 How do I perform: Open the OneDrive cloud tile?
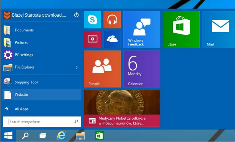112,39
